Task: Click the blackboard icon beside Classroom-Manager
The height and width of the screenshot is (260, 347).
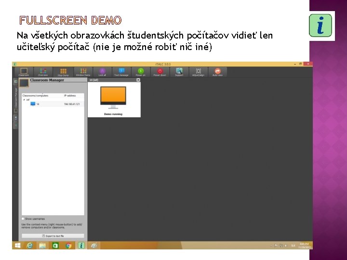Action: click(24, 83)
